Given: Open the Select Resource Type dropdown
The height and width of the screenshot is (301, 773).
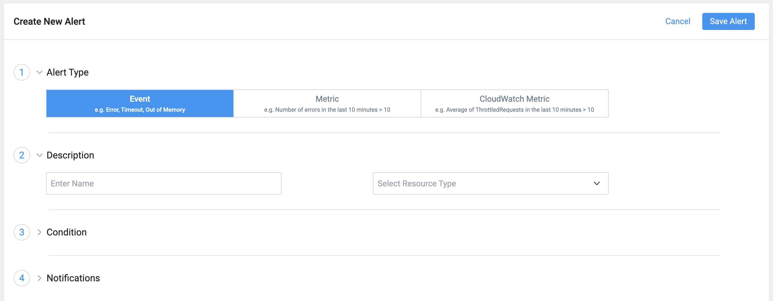Looking at the screenshot, I should coord(490,183).
